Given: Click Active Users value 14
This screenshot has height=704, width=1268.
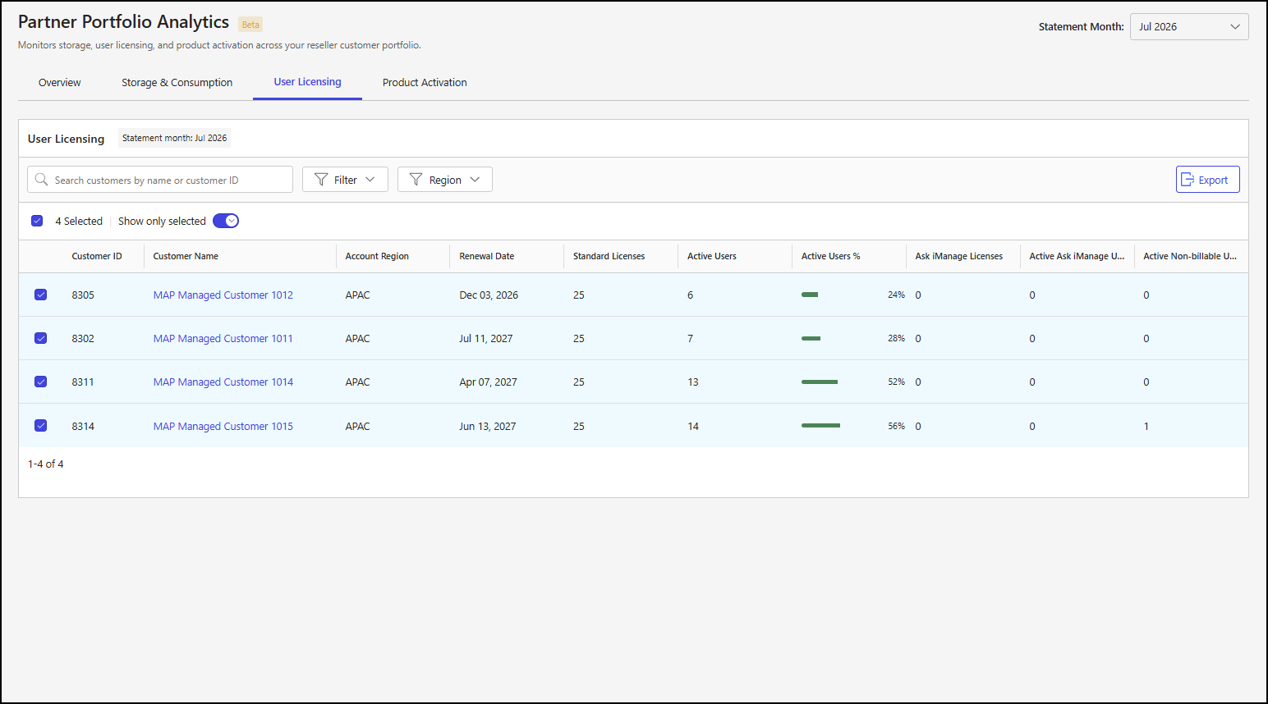Looking at the screenshot, I should (x=693, y=426).
